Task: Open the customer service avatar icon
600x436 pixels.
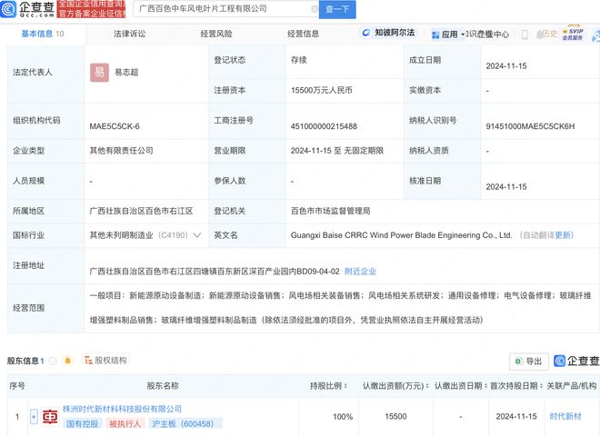Action: point(596,35)
